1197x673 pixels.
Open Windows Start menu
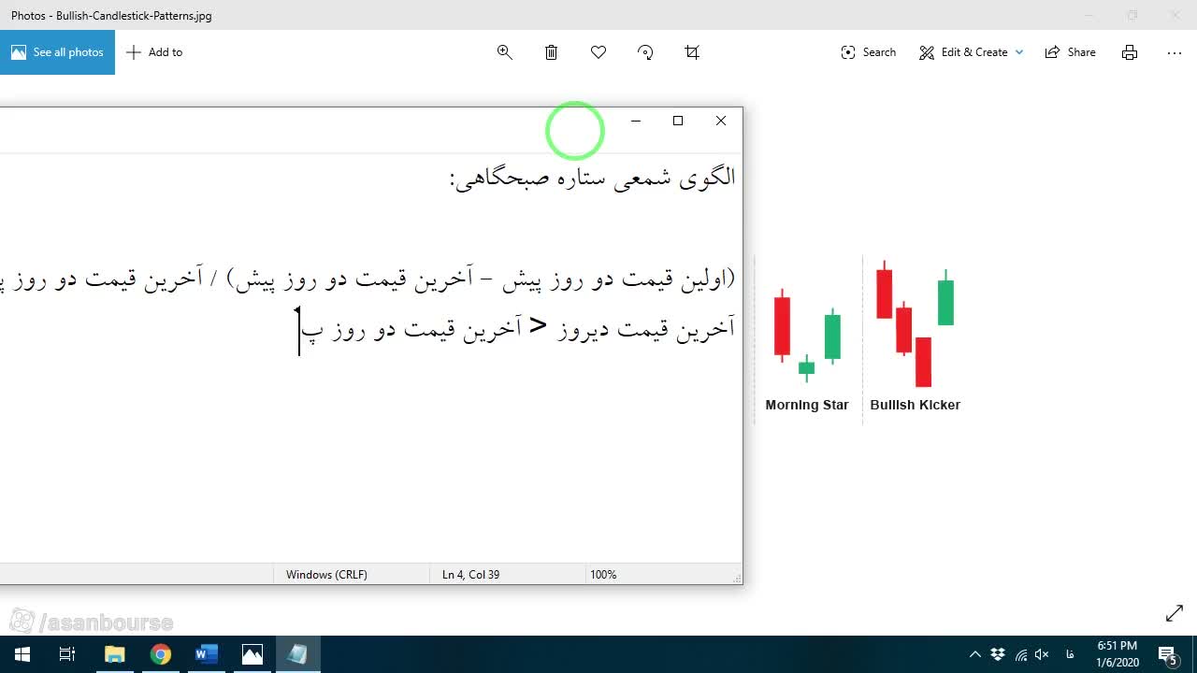[x=22, y=654]
